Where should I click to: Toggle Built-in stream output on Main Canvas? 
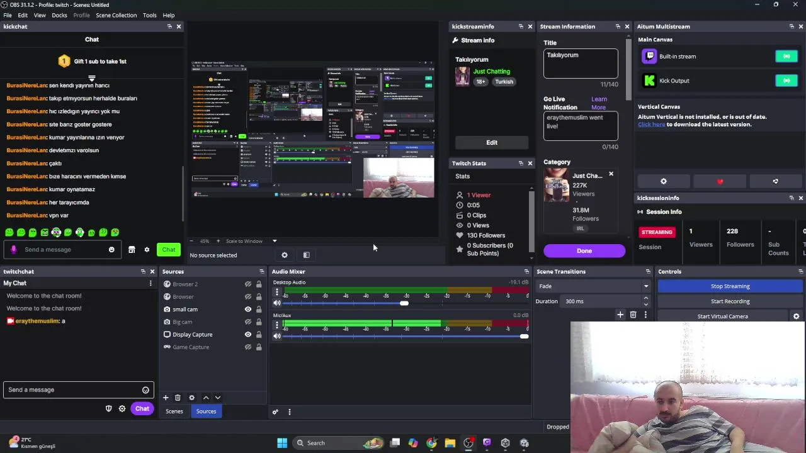pos(786,57)
